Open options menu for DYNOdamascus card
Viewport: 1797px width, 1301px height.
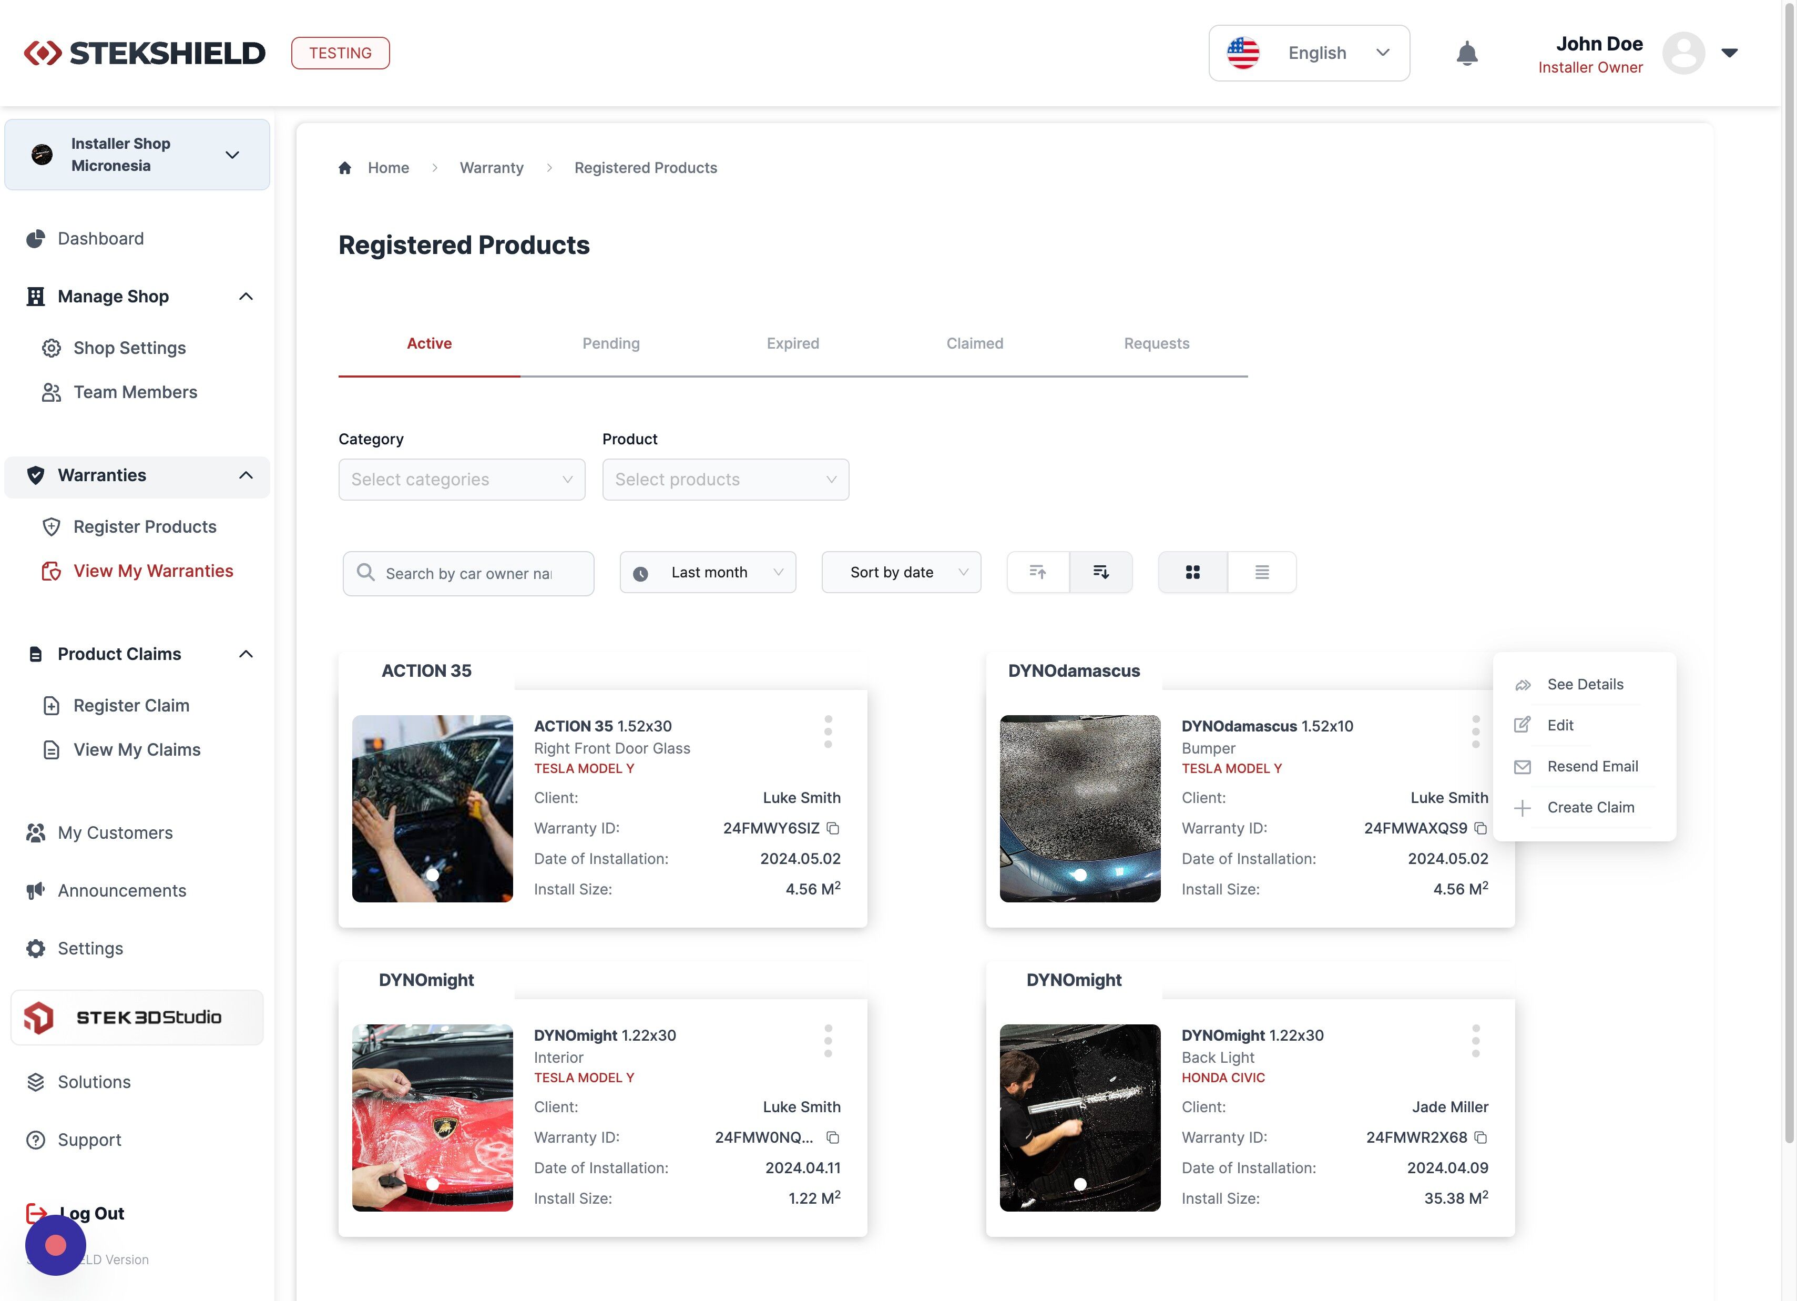tap(1475, 731)
